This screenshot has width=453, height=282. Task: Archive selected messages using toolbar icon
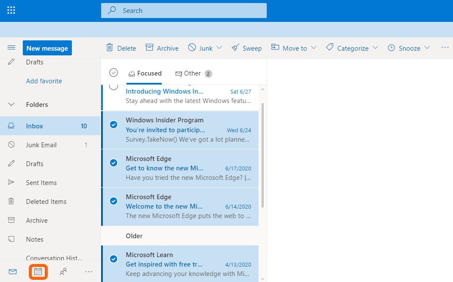(x=149, y=48)
